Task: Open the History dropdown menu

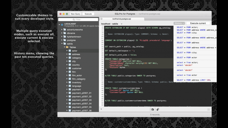Action: point(179,23)
